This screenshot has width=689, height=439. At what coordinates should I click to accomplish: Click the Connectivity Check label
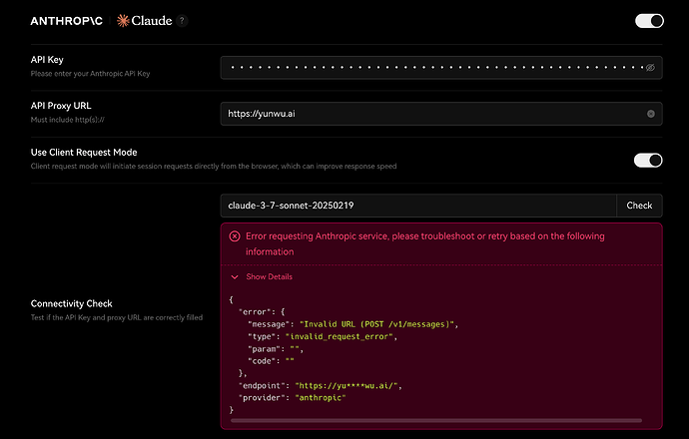(72, 303)
